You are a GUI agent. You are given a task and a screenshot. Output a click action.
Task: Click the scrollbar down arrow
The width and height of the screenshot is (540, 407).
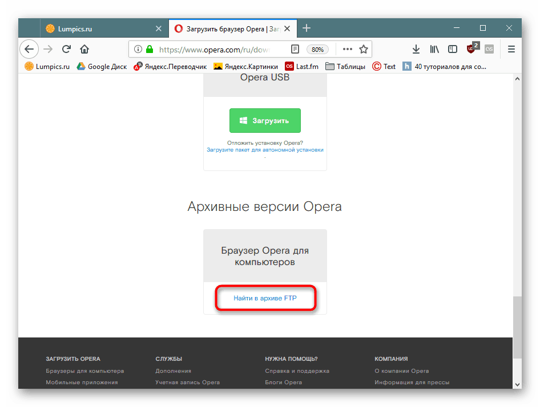point(517,384)
